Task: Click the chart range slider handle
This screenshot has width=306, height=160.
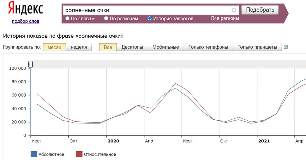Action: click(30, 64)
